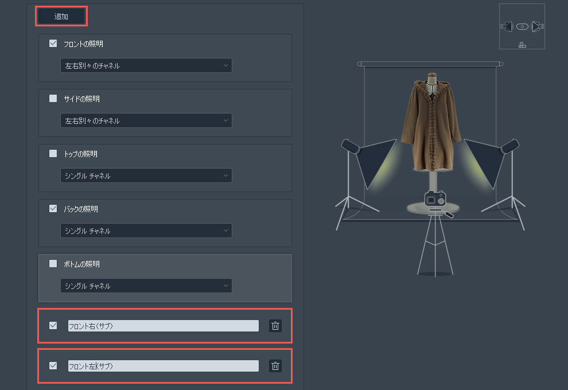Viewport: 568px width, 390px height.
Task: Click the フロント右(サブ) name text field
Action: tap(163, 326)
